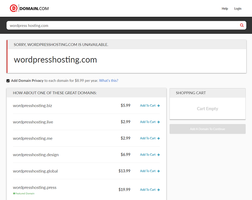Screen dimensions: 252x200
Task: Click arrow icon in wordpresshosting.global row
Action: [x=158, y=171]
